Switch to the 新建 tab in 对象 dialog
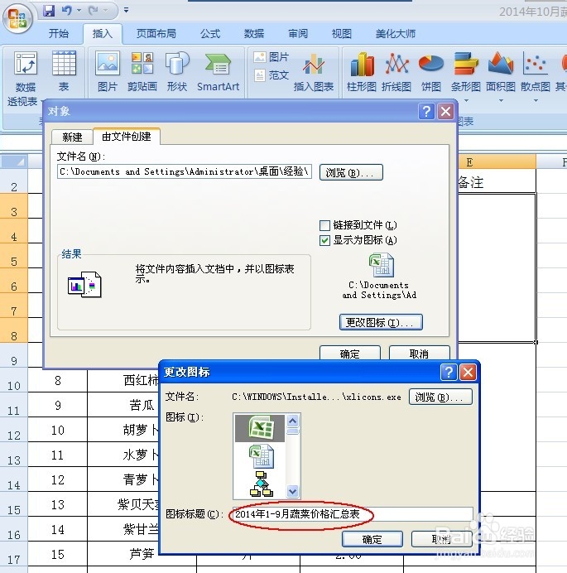The width and height of the screenshot is (567, 573). coord(72,137)
